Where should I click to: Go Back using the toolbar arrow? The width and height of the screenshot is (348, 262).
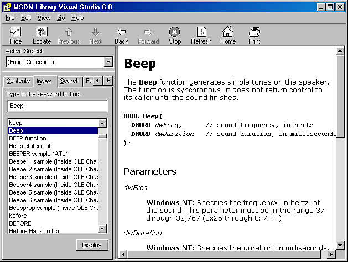[x=121, y=32]
